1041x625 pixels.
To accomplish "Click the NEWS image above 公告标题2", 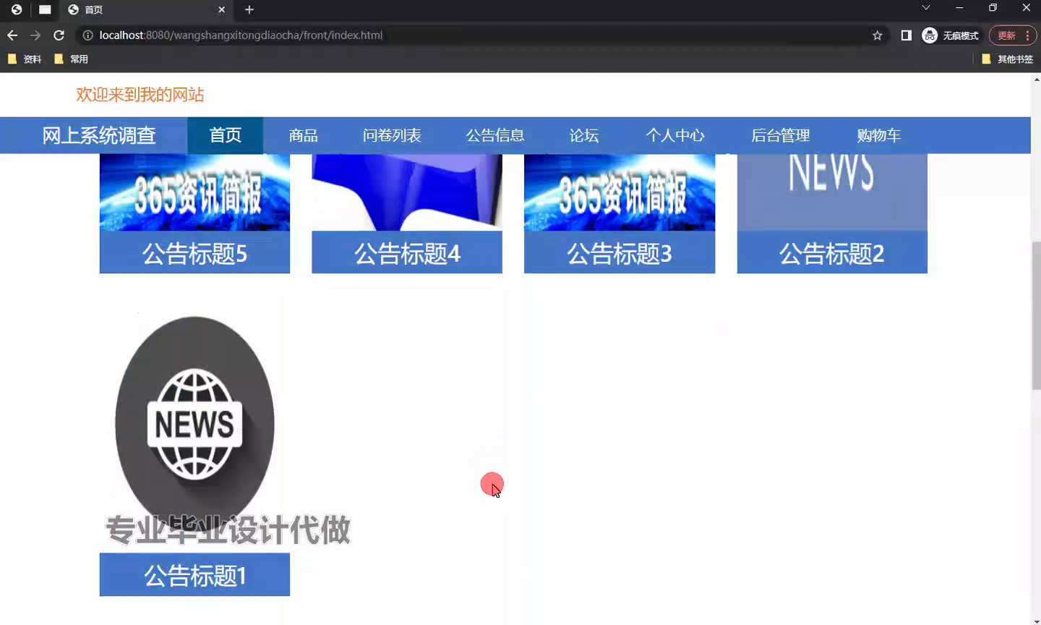I will pyautogui.click(x=832, y=192).
